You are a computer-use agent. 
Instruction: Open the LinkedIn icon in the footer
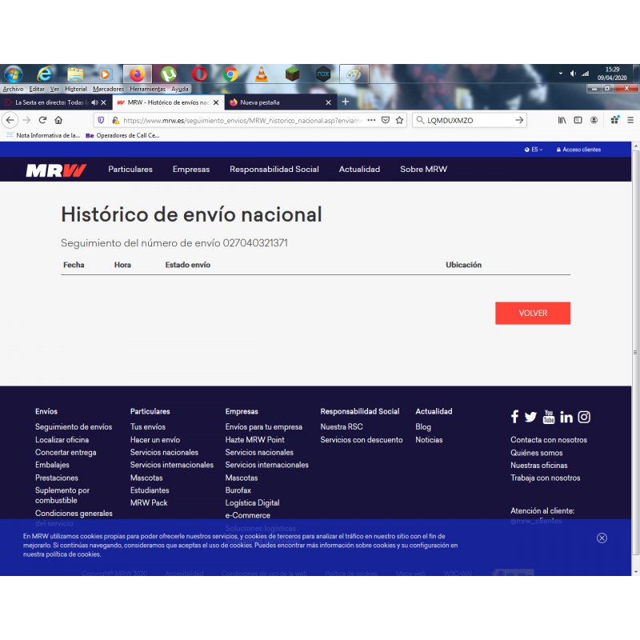pyautogui.click(x=566, y=417)
